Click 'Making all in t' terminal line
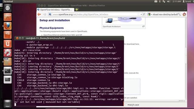The image size is (194, 109). tap(25, 56)
